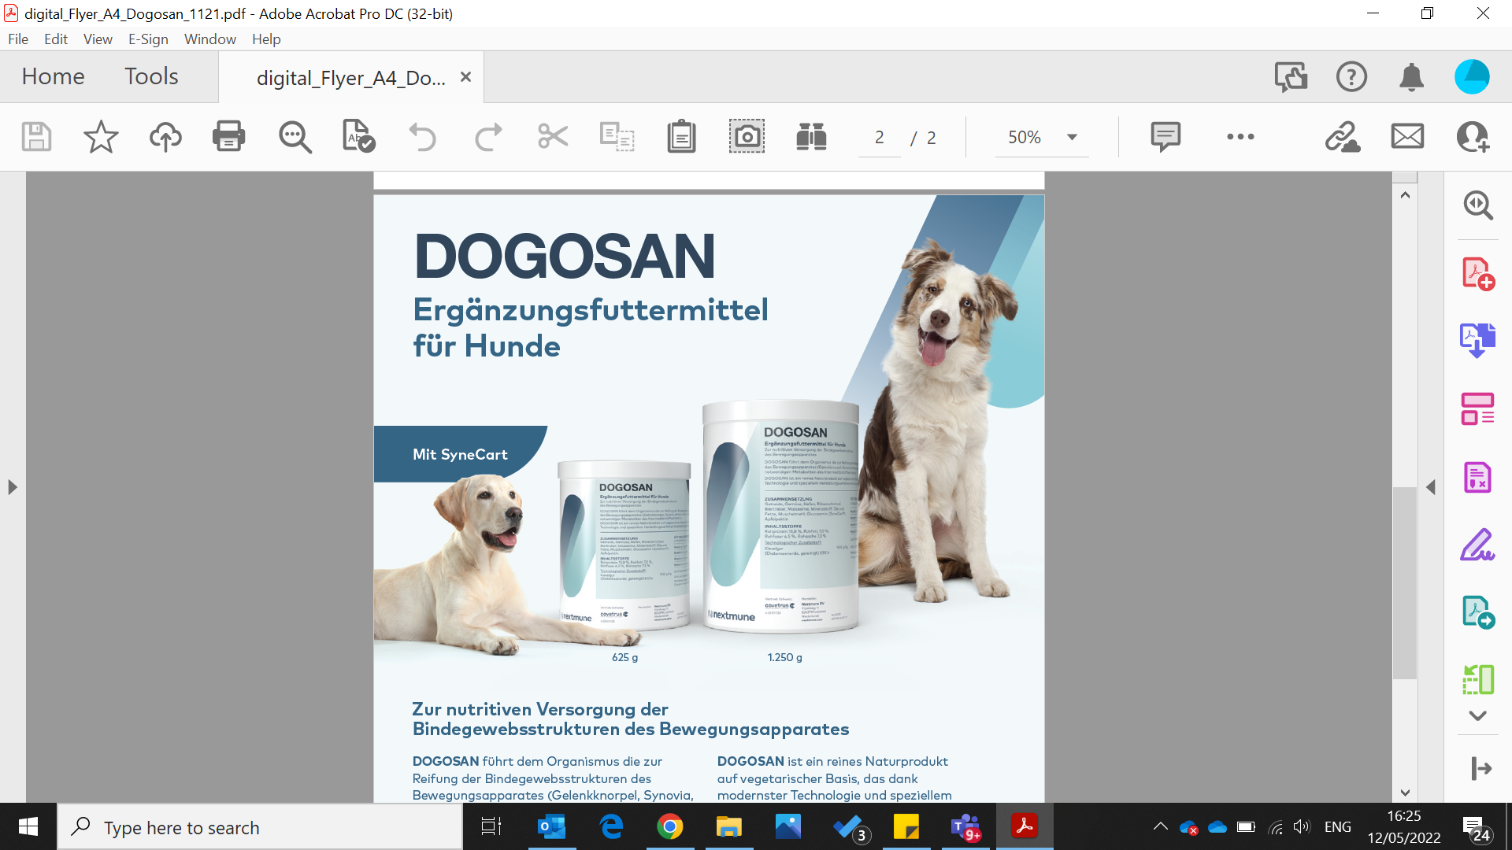The height and width of the screenshot is (850, 1512).
Task: Open the Add comment tool
Action: pos(1165,137)
